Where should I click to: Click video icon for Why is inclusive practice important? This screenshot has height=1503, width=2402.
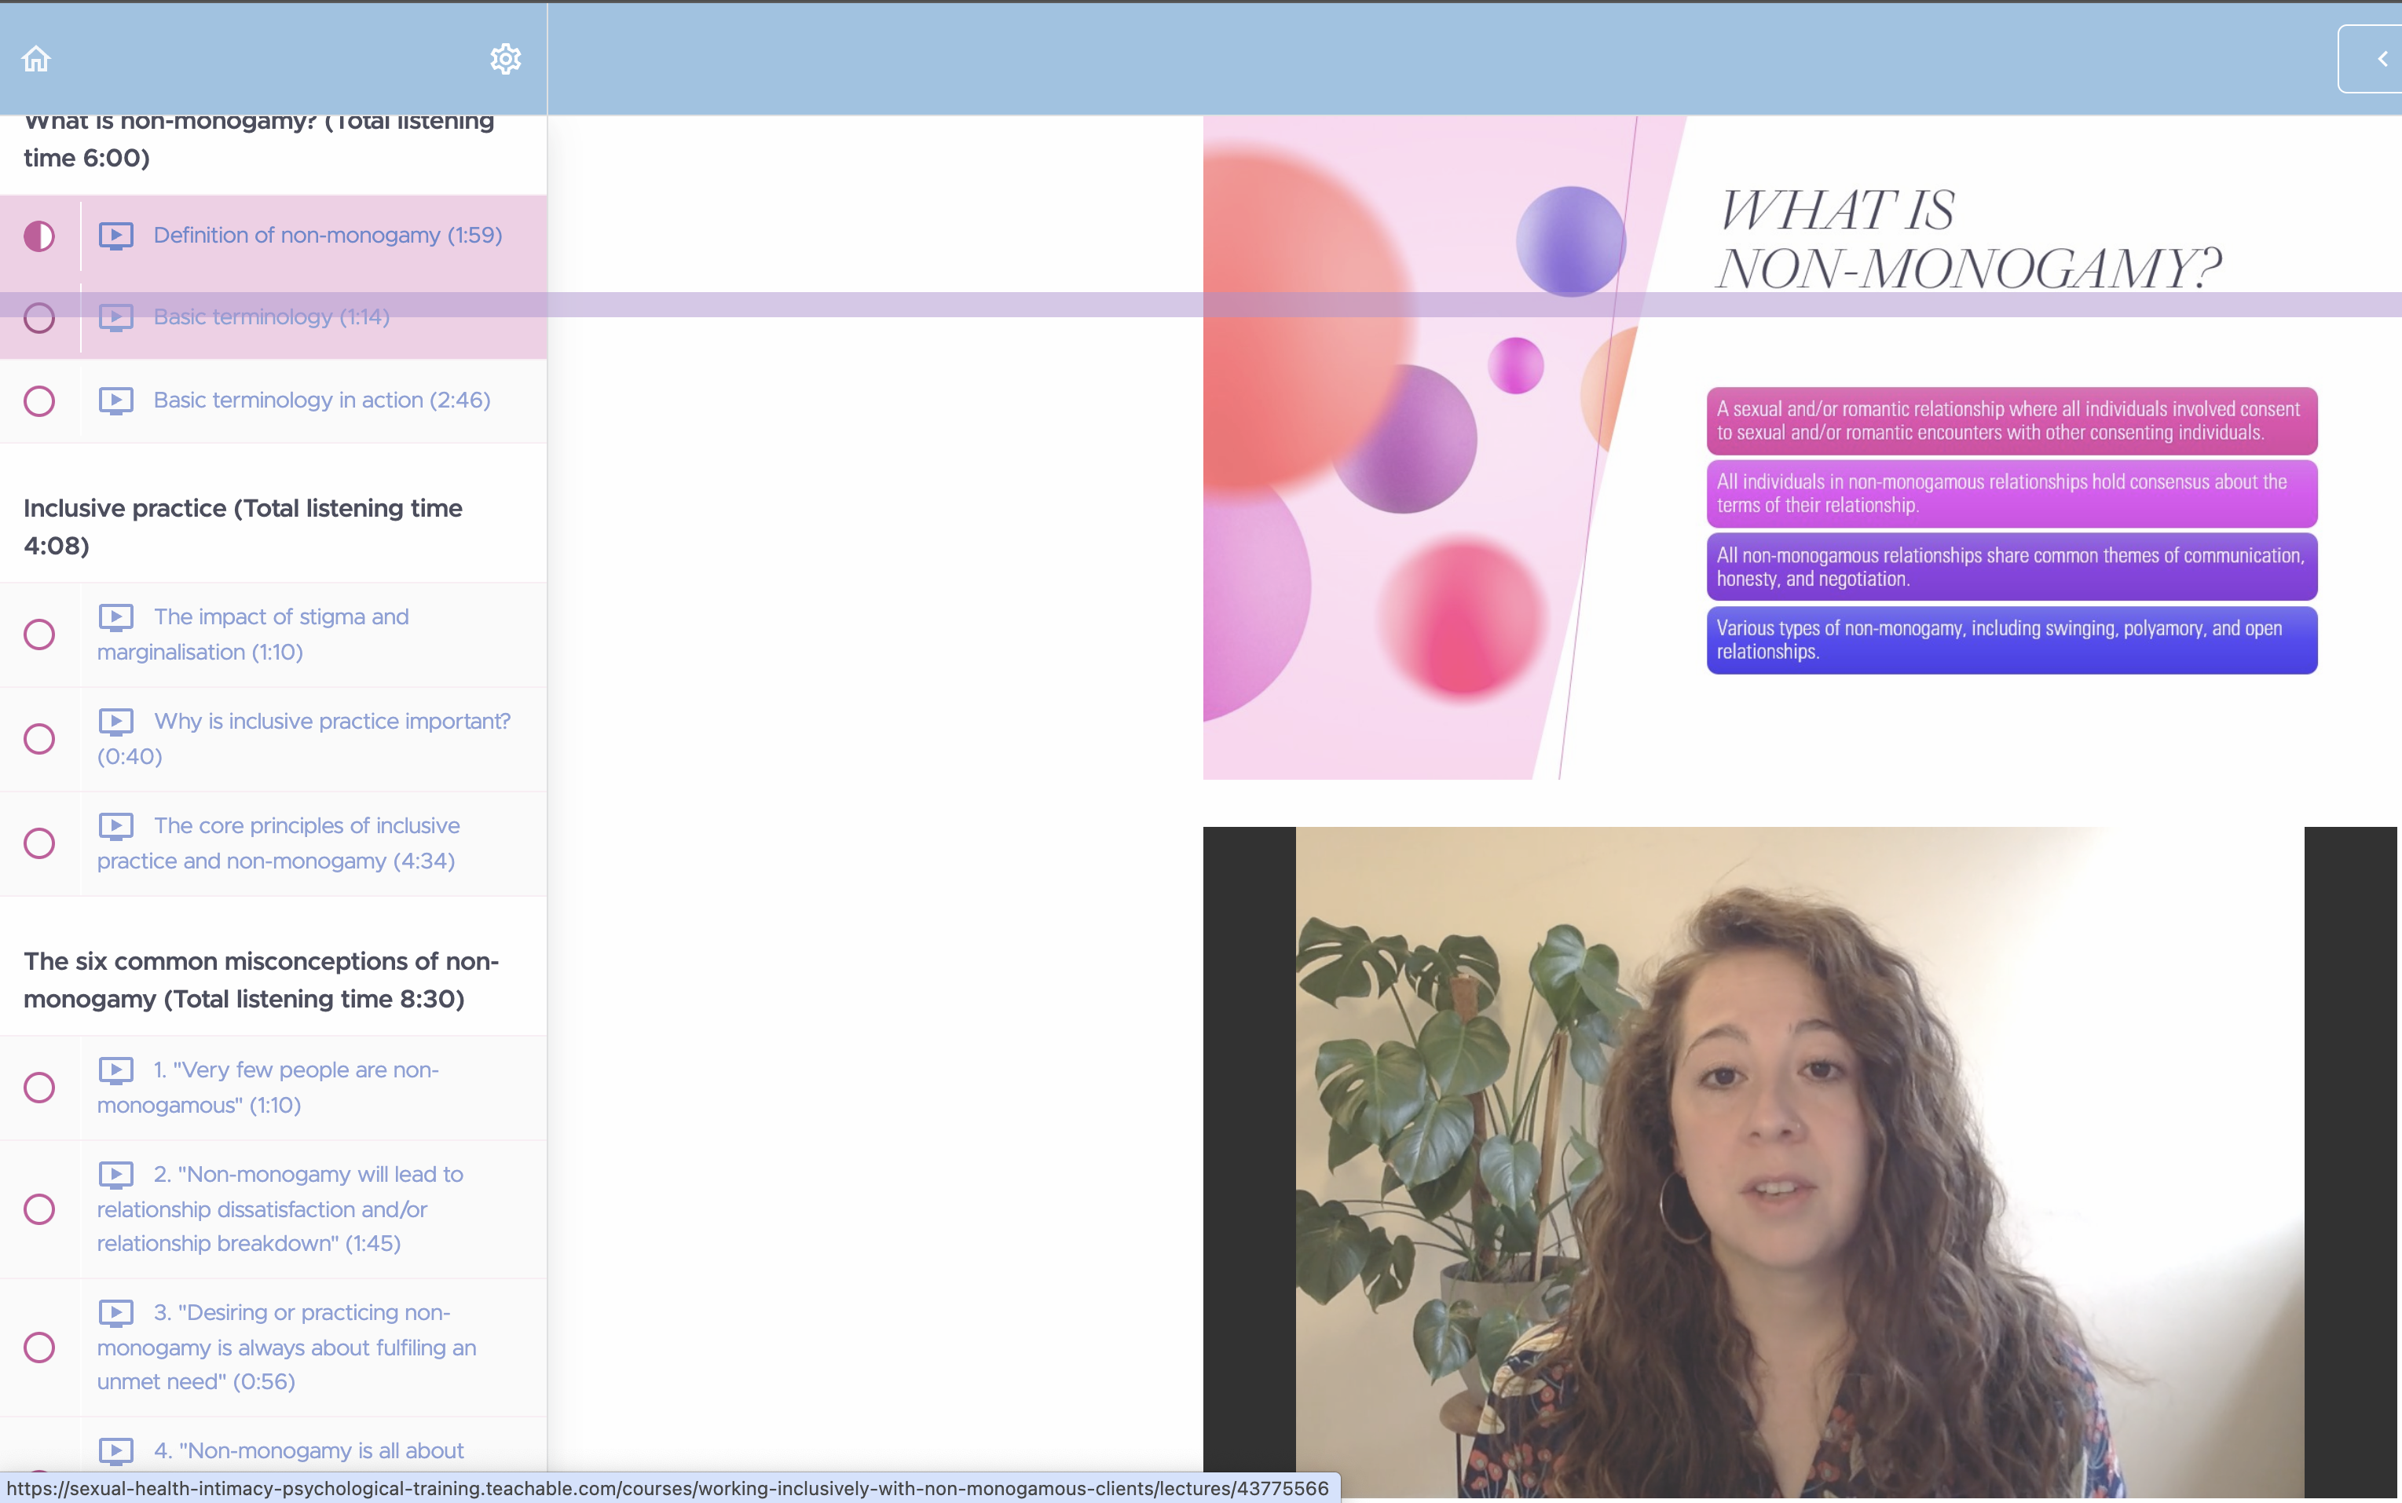[115, 722]
